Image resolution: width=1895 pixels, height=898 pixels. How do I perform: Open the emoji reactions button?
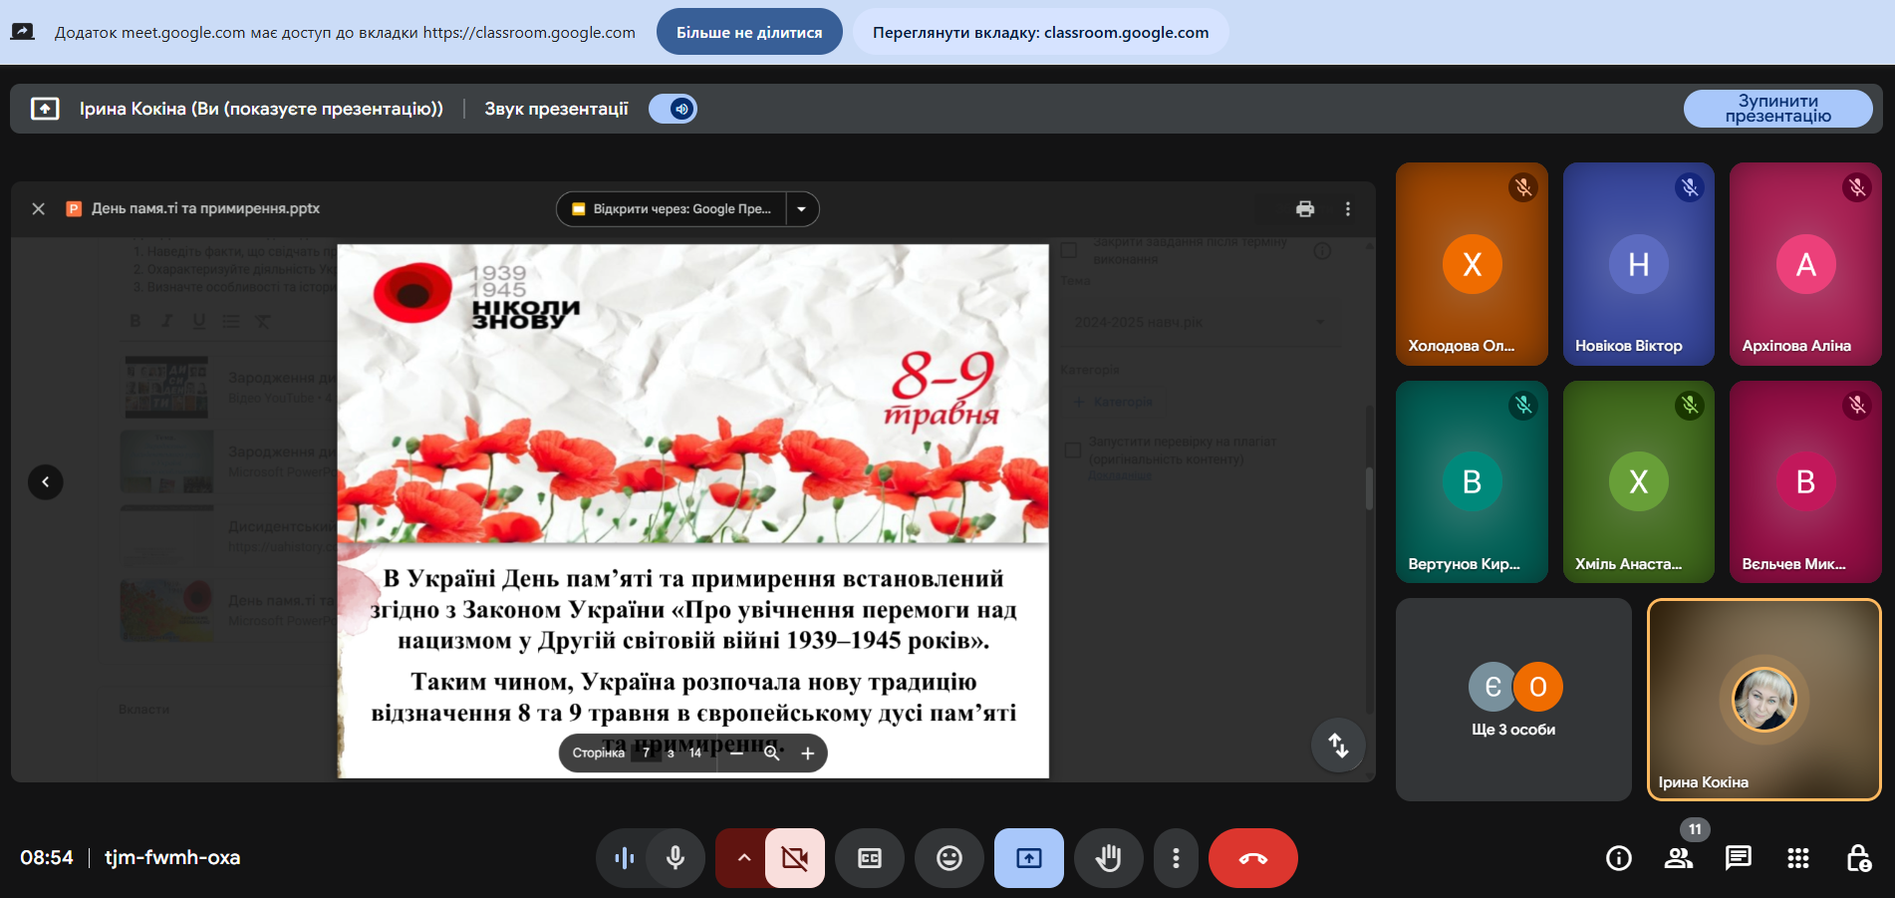(948, 858)
